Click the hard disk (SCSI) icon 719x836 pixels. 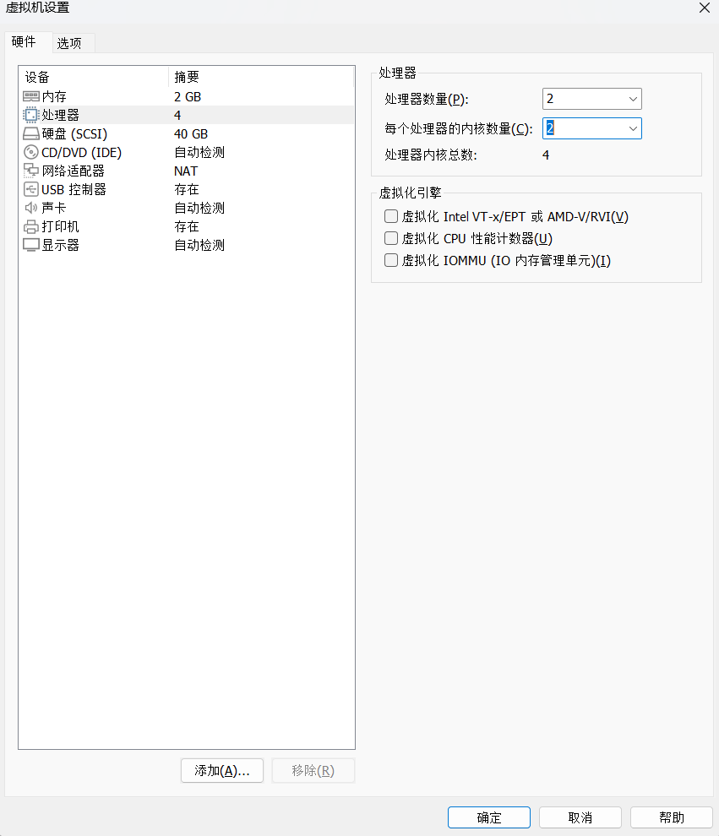31,133
